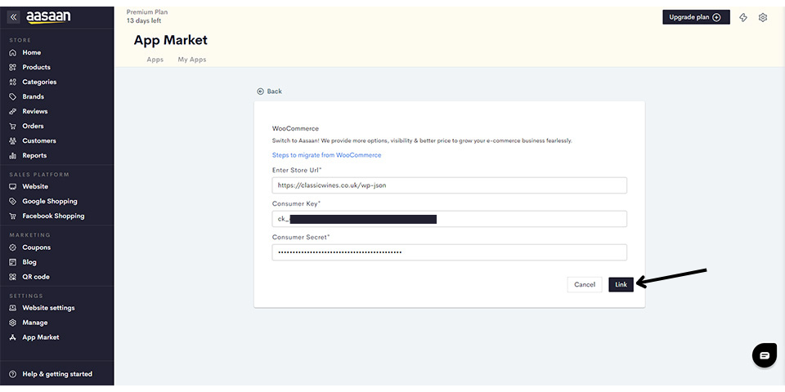
Task: Go Back to the app list
Action: [269, 91]
